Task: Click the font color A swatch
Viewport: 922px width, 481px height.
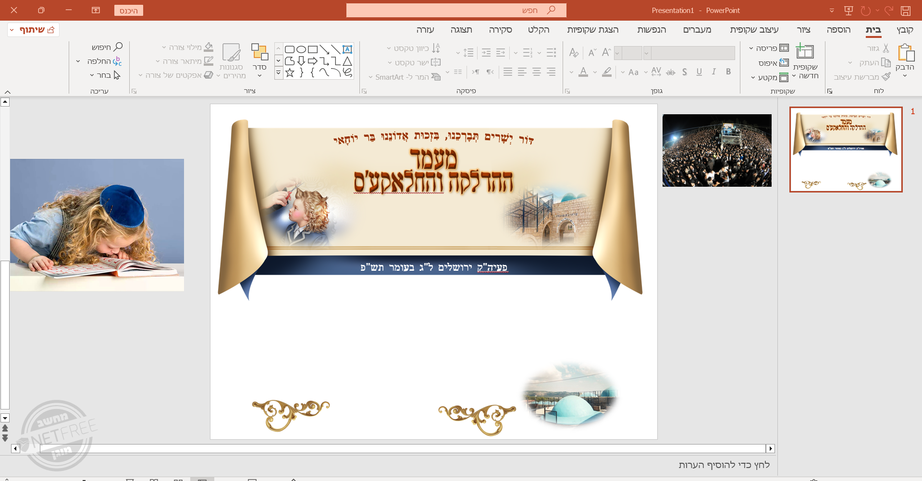Action: click(x=583, y=72)
